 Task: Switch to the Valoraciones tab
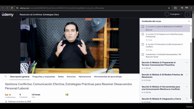tap(85, 77)
